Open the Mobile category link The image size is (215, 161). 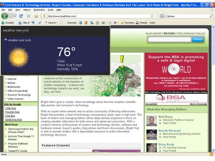point(11,83)
